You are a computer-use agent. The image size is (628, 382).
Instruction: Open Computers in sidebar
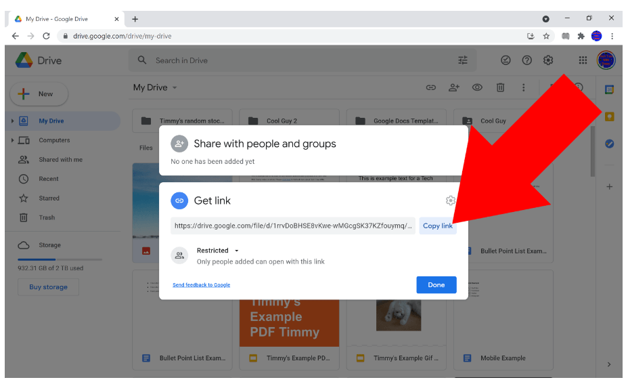tap(54, 140)
